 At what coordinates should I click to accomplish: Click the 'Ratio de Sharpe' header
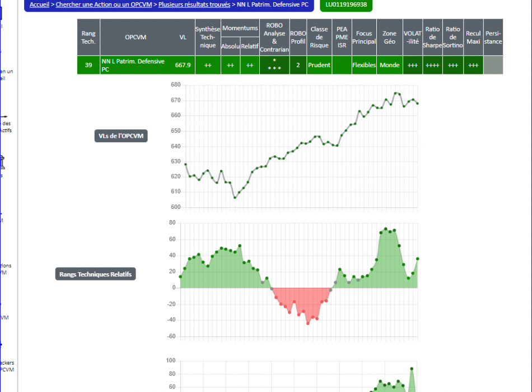tap(432, 38)
